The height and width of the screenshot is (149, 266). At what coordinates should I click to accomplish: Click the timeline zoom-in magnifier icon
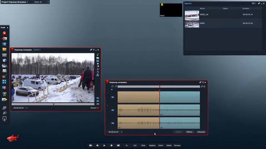(112, 87)
